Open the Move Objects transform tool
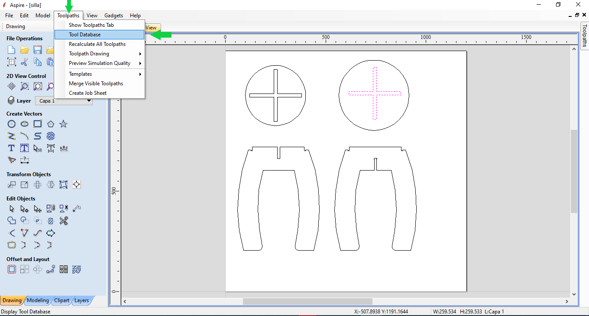589x316 pixels. pyautogui.click(x=12, y=185)
